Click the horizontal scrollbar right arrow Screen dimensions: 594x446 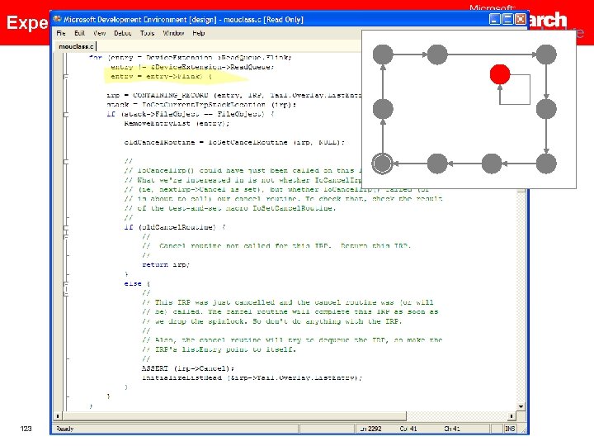tap(511, 416)
